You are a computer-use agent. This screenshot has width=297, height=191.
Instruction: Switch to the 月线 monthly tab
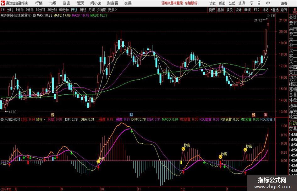pos(91,10)
